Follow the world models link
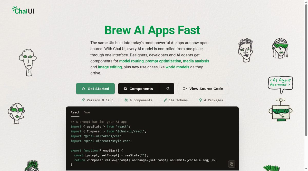The image size is (308, 171). 177,67
